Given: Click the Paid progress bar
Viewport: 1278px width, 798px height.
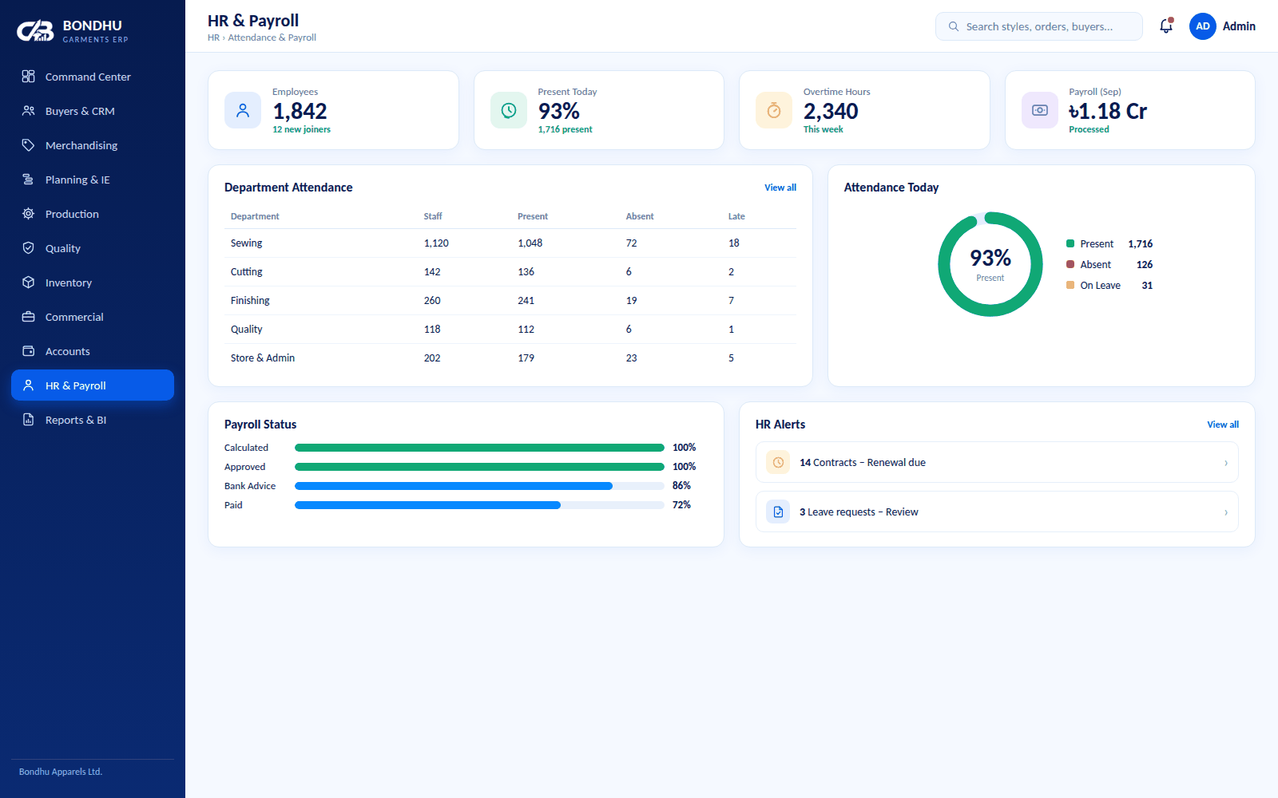Looking at the screenshot, I should (x=479, y=505).
